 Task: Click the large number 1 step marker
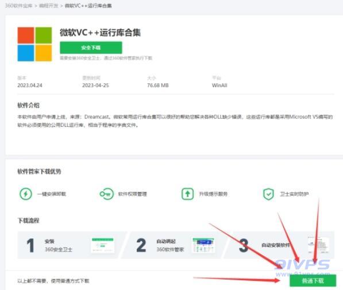pyautogui.click(x=30, y=245)
